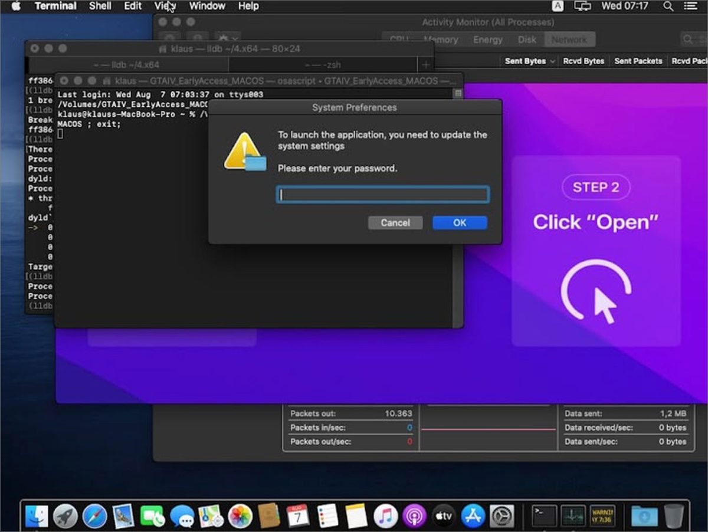The image size is (708, 532).
Task: Open Finder from the Dock
Action: point(37,516)
